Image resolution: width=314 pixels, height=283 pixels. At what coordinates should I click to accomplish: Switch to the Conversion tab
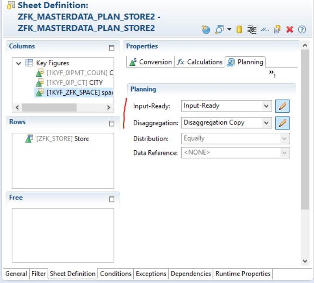(x=151, y=62)
